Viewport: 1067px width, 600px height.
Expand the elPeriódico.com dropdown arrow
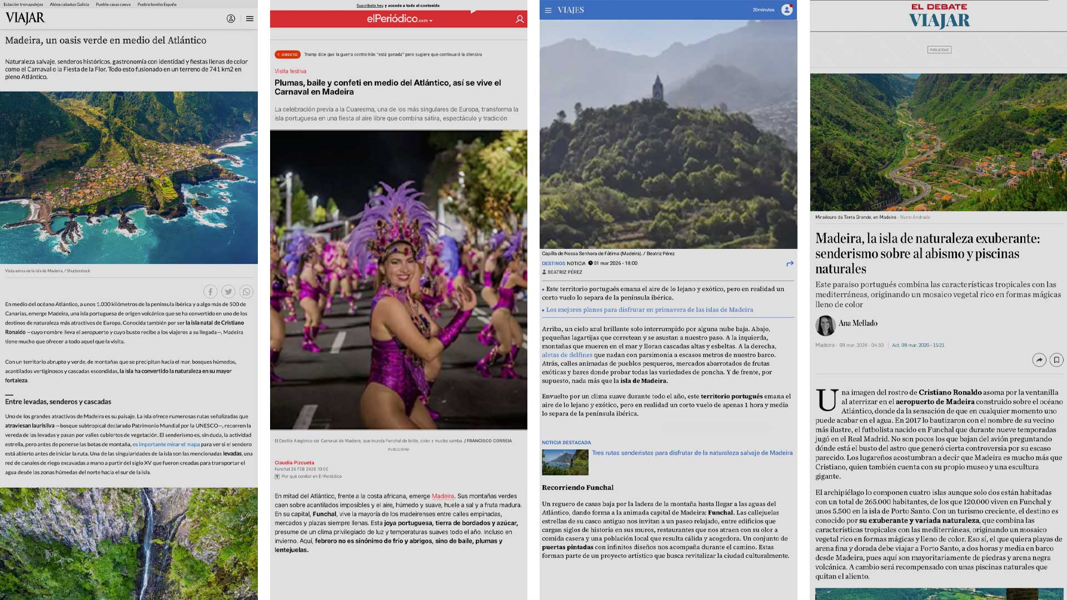pyautogui.click(x=431, y=21)
